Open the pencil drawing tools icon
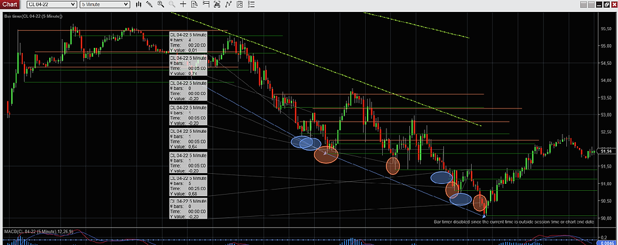The height and width of the screenshot is (245, 618). click(149, 4)
